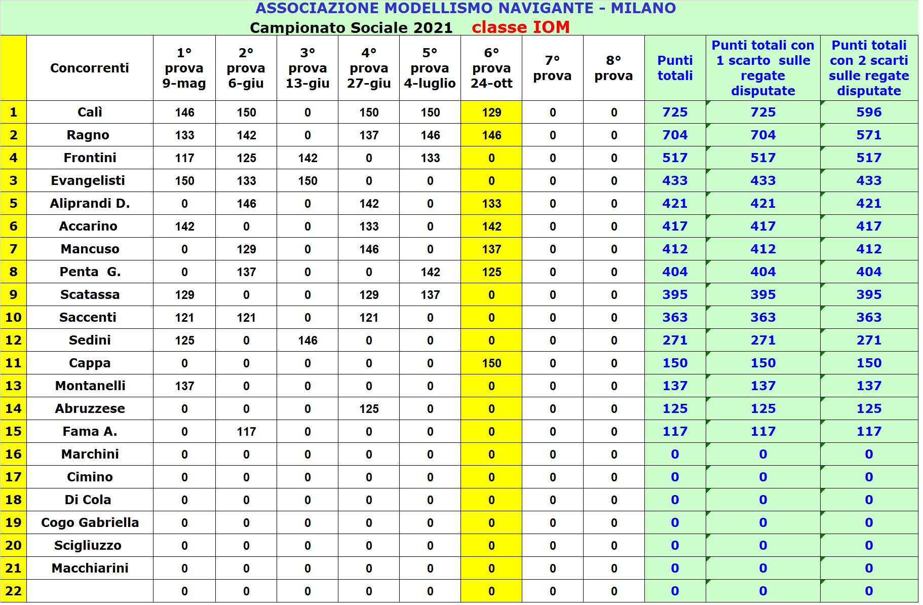The image size is (923, 605).
Task: Click competitor name 'Scigliuzzo'
Action: 88,545
